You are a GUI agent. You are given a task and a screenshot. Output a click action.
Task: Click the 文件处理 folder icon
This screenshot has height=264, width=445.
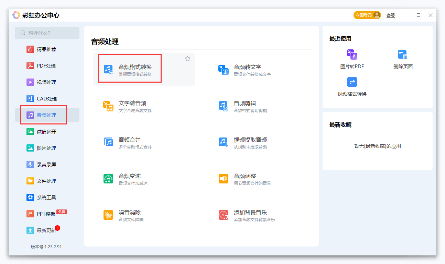click(x=30, y=181)
